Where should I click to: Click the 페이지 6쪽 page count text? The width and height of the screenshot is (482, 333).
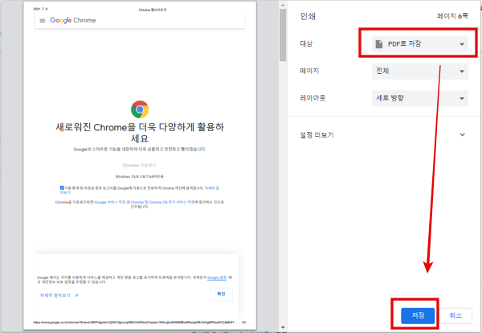[x=452, y=16]
